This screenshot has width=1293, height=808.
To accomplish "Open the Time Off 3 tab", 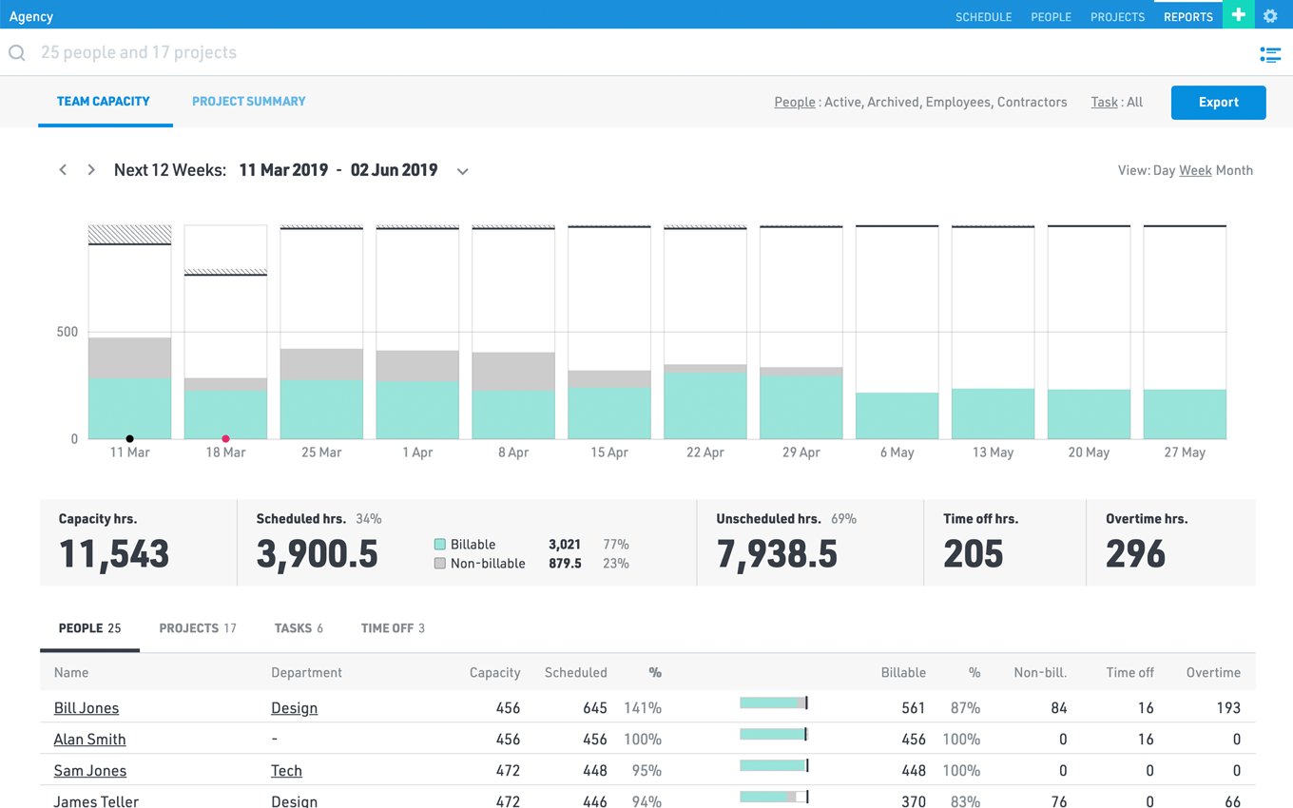I will click(x=391, y=627).
